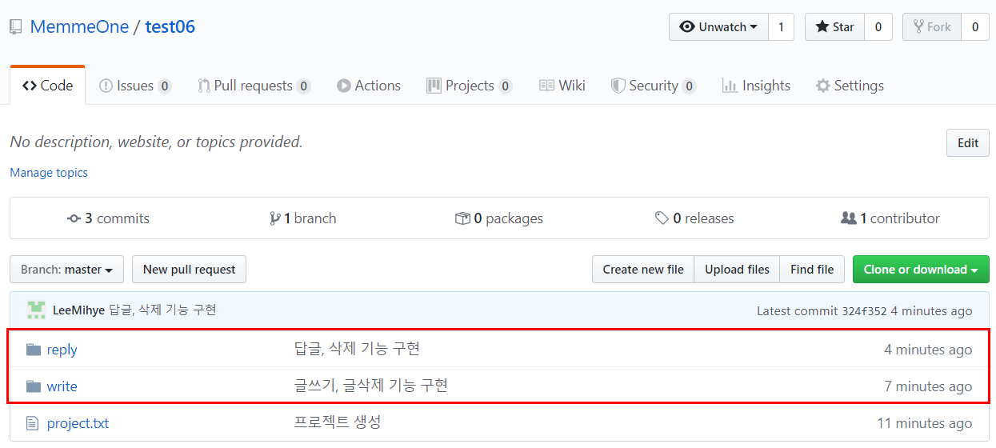
Task: Open the 3 commits list
Action: click(x=109, y=218)
